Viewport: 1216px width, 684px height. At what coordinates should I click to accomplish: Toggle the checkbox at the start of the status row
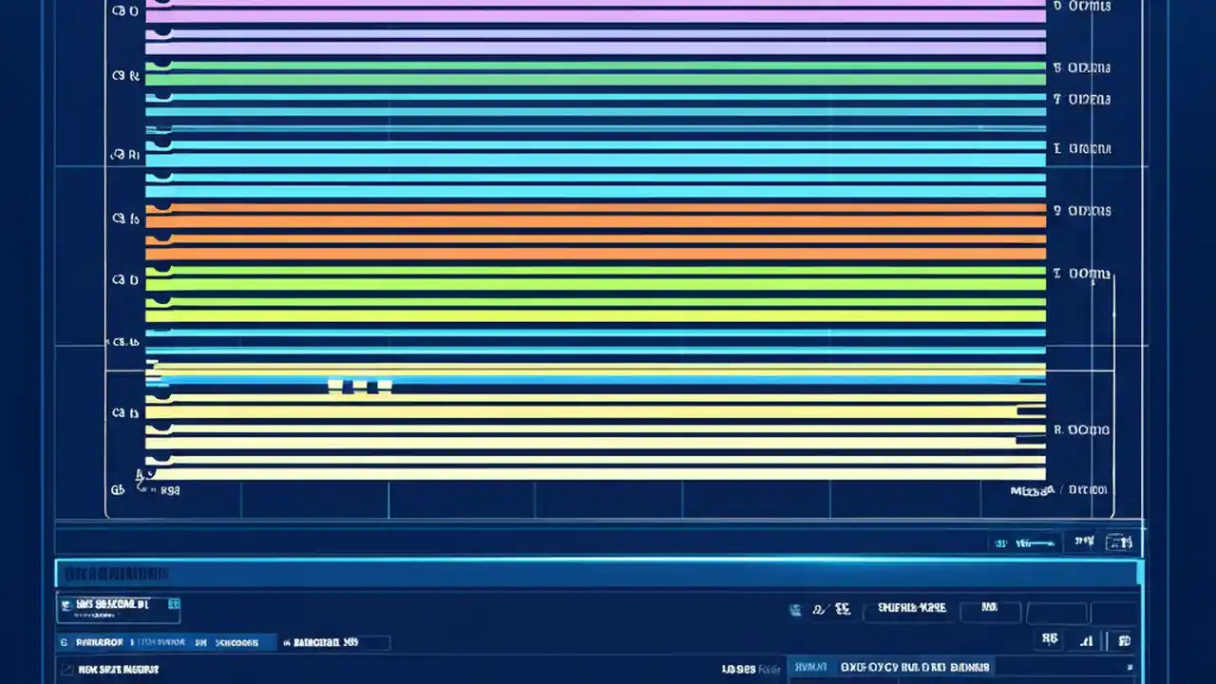coord(65,669)
